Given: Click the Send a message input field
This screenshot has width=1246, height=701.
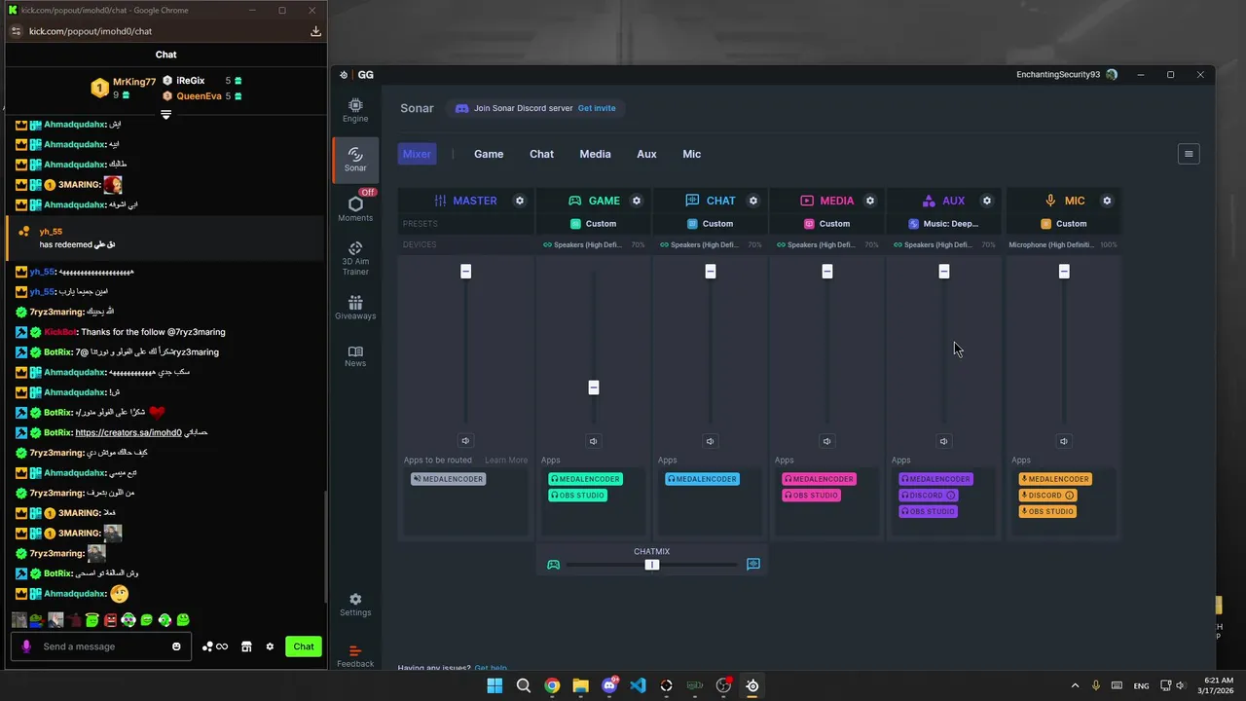Looking at the screenshot, I should pos(102,646).
